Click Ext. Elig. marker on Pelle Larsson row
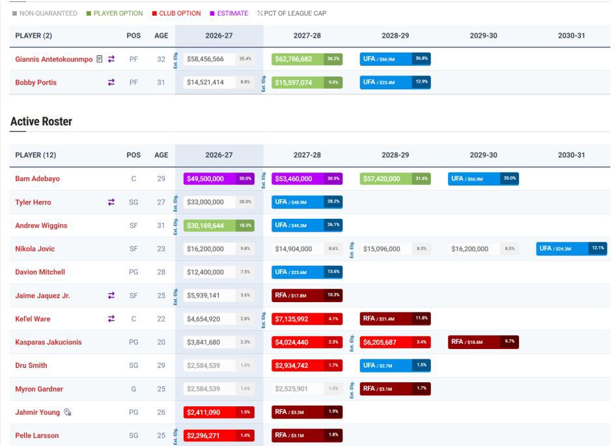The width and height of the screenshot is (612, 446). (x=176, y=436)
